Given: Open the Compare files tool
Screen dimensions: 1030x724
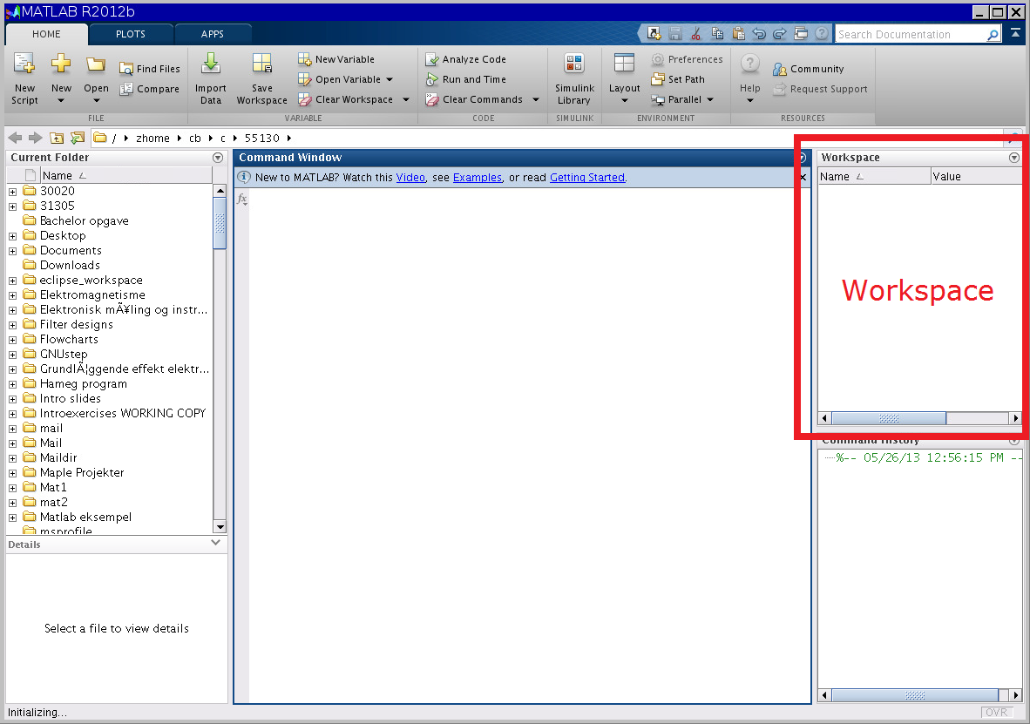Looking at the screenshot, I should pos(150,89).
